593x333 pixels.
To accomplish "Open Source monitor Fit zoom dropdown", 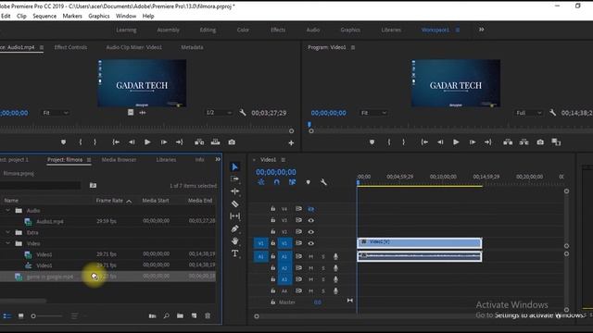I will coord(56,113).
